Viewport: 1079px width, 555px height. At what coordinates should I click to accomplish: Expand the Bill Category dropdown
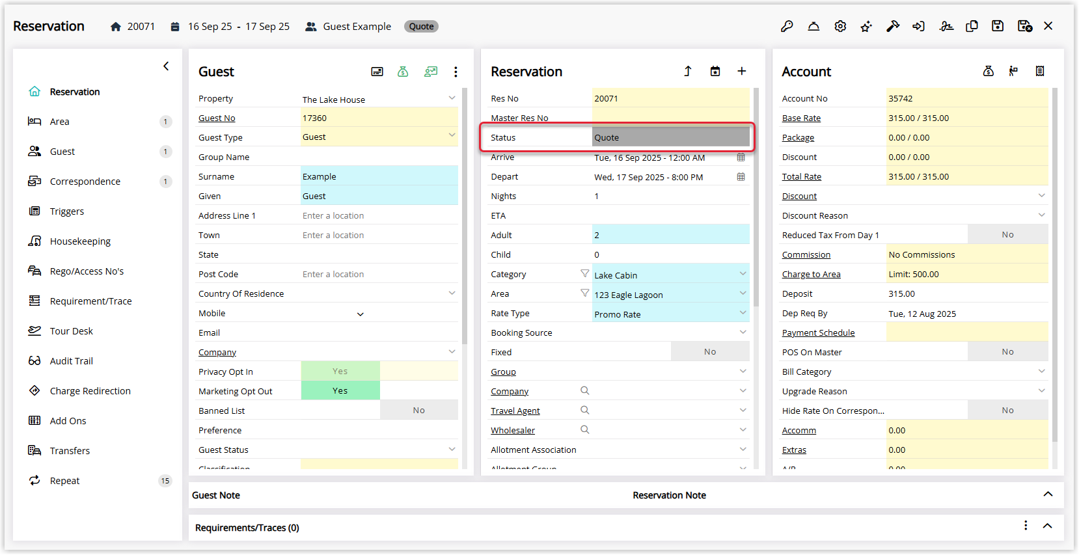[x=1041, y=371]
